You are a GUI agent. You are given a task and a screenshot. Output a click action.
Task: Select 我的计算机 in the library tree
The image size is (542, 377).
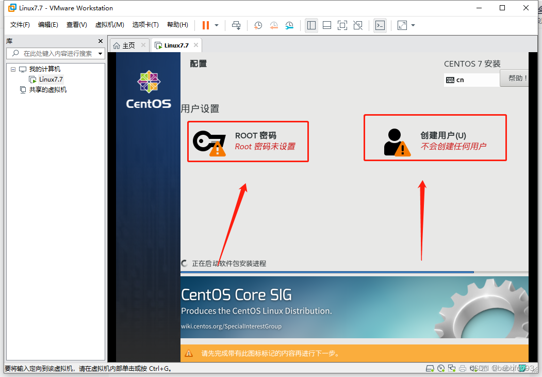coord(44,69)
